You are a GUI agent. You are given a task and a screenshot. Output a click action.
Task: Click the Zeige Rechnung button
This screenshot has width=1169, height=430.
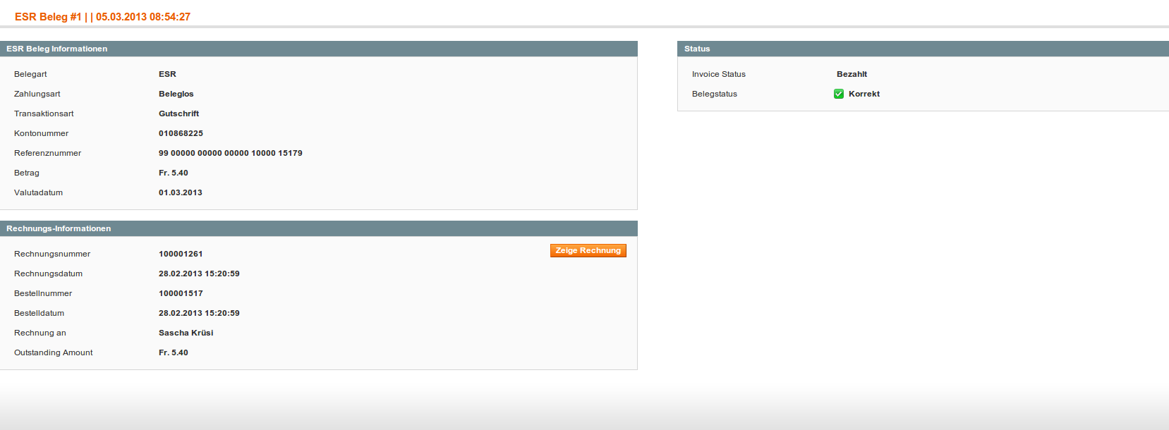pos(588,250)
